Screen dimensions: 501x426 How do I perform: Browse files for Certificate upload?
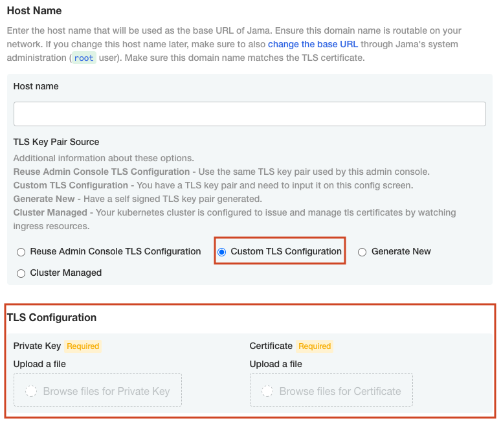(331, 390)
